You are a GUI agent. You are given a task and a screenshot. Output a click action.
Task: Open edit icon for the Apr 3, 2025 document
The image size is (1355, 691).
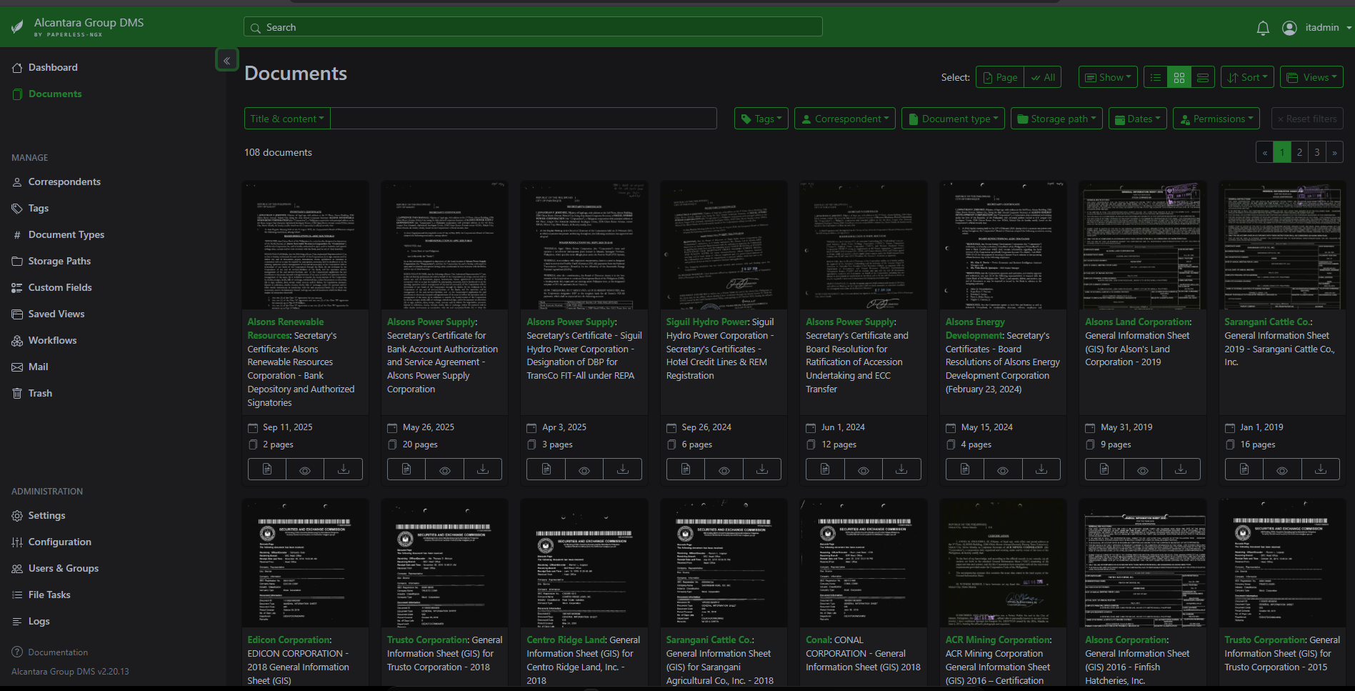pos(546,469)
